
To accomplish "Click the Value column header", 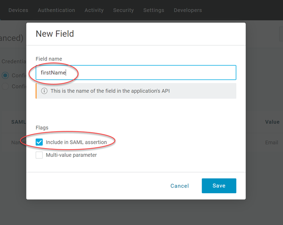I will (272, 122).
